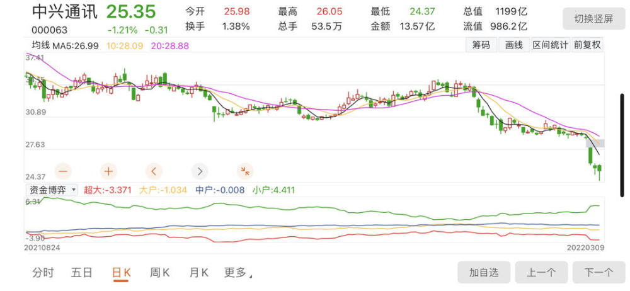Image resolution: width=630 pixels, height=291 pixels.
Task: Shift chart left with back arrow icon
Action: (x=154, y=171)
